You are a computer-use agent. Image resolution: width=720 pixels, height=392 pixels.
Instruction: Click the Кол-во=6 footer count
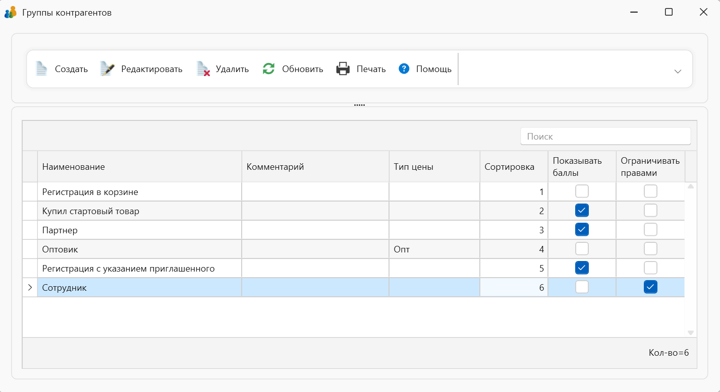tap(669, 353)
